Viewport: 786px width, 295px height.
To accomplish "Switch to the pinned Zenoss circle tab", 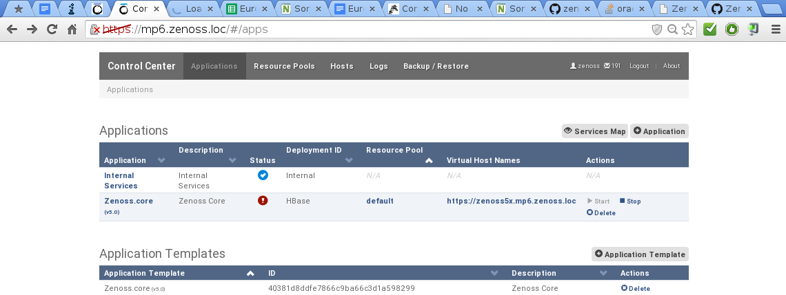I will 98,8.
